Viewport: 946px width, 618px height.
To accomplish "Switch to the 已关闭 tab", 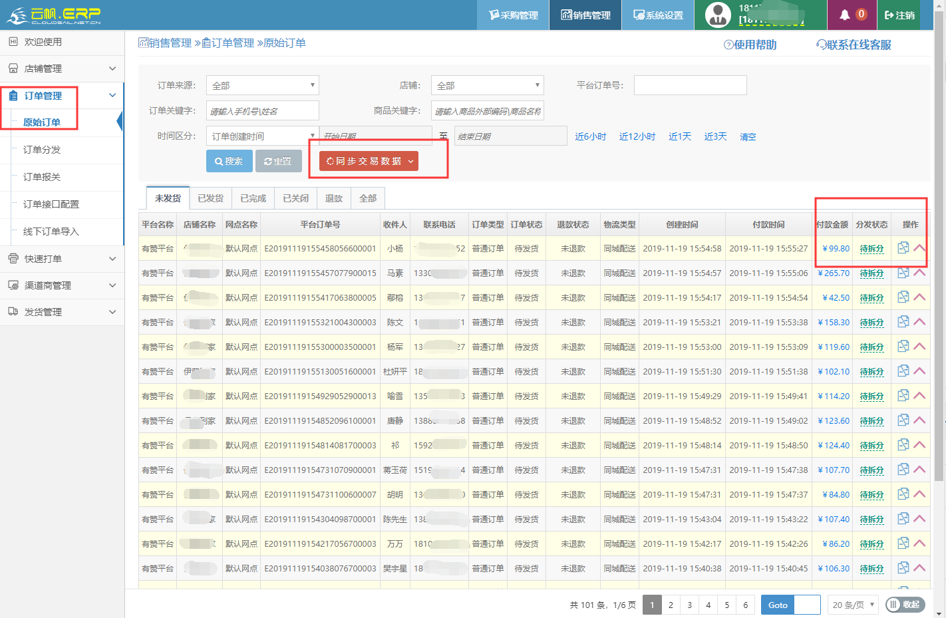I will coord(296,198).
